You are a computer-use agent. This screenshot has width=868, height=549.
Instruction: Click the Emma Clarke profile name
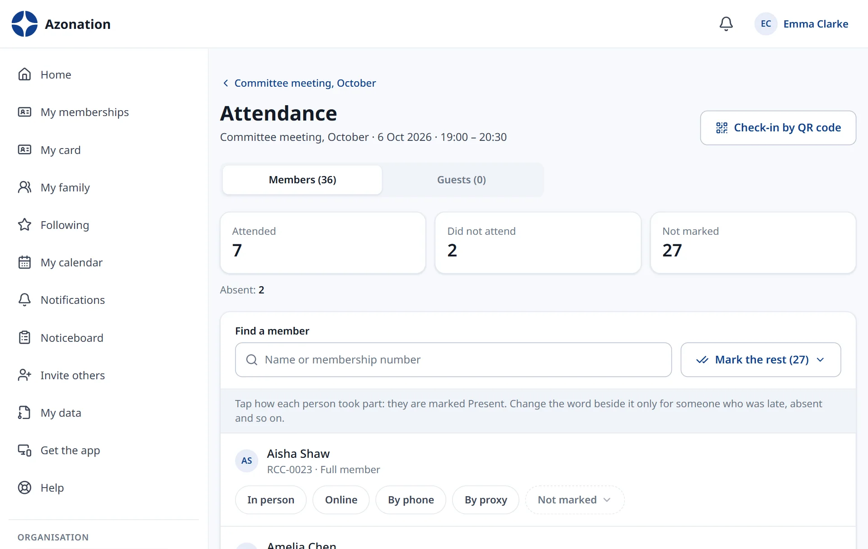[816, 24]
